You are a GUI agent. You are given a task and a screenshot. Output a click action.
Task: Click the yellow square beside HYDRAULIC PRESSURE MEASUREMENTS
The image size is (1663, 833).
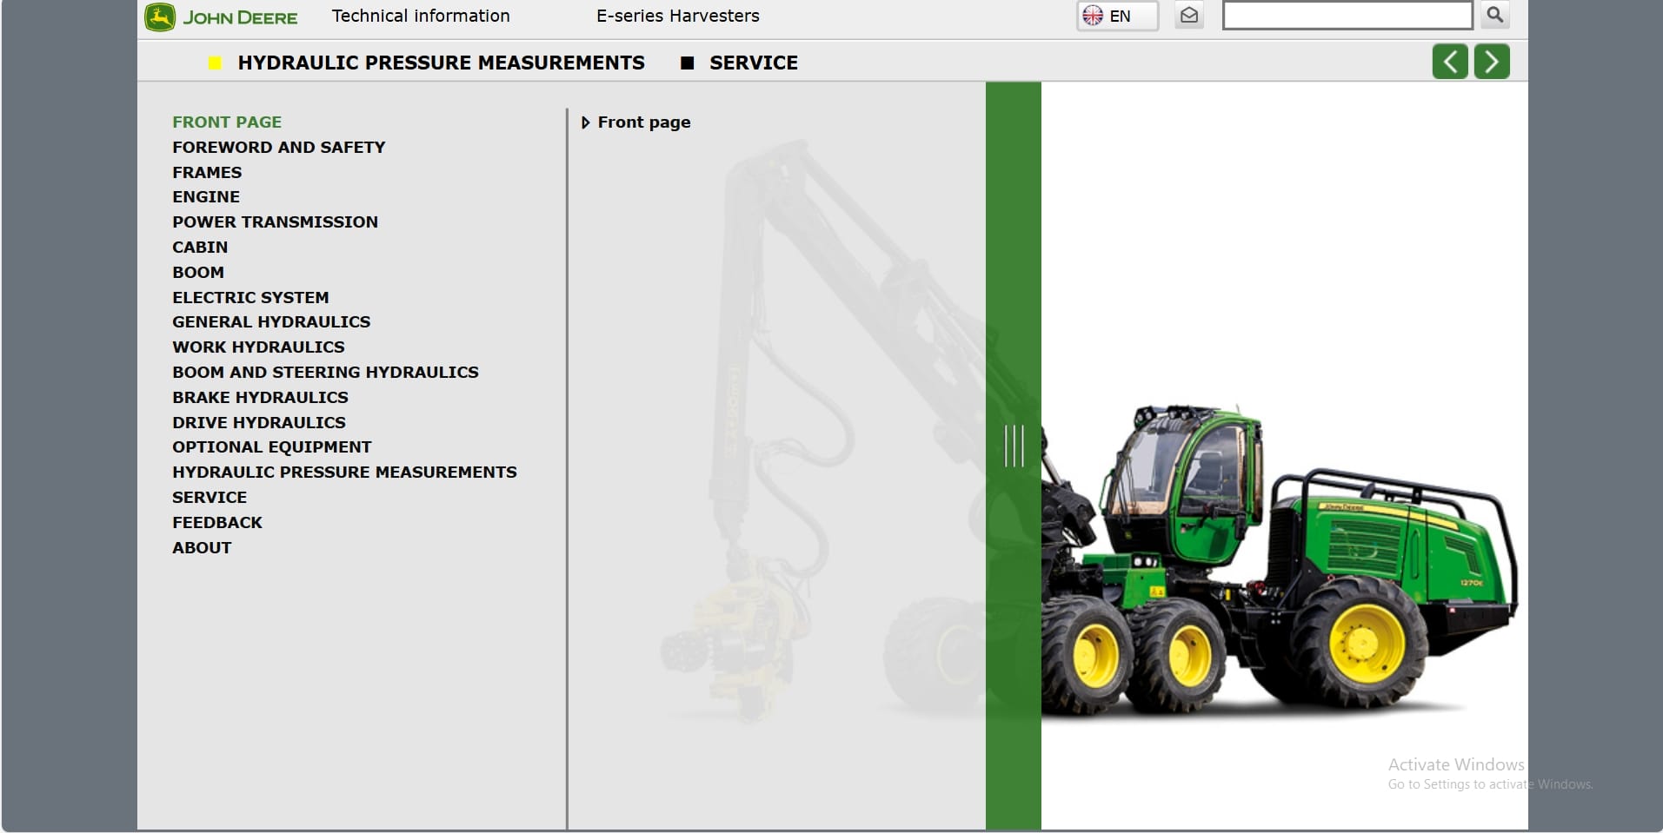coord(216,63)
